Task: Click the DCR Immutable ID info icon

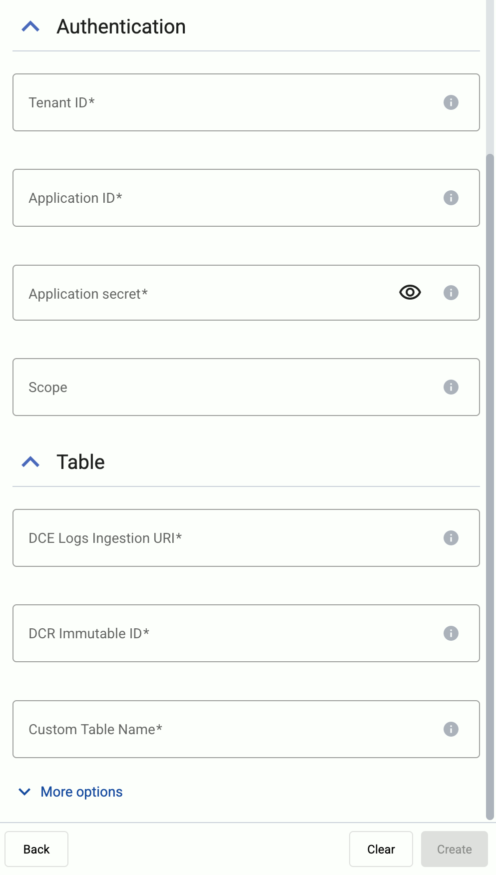Action: click(x=451, y=633)
